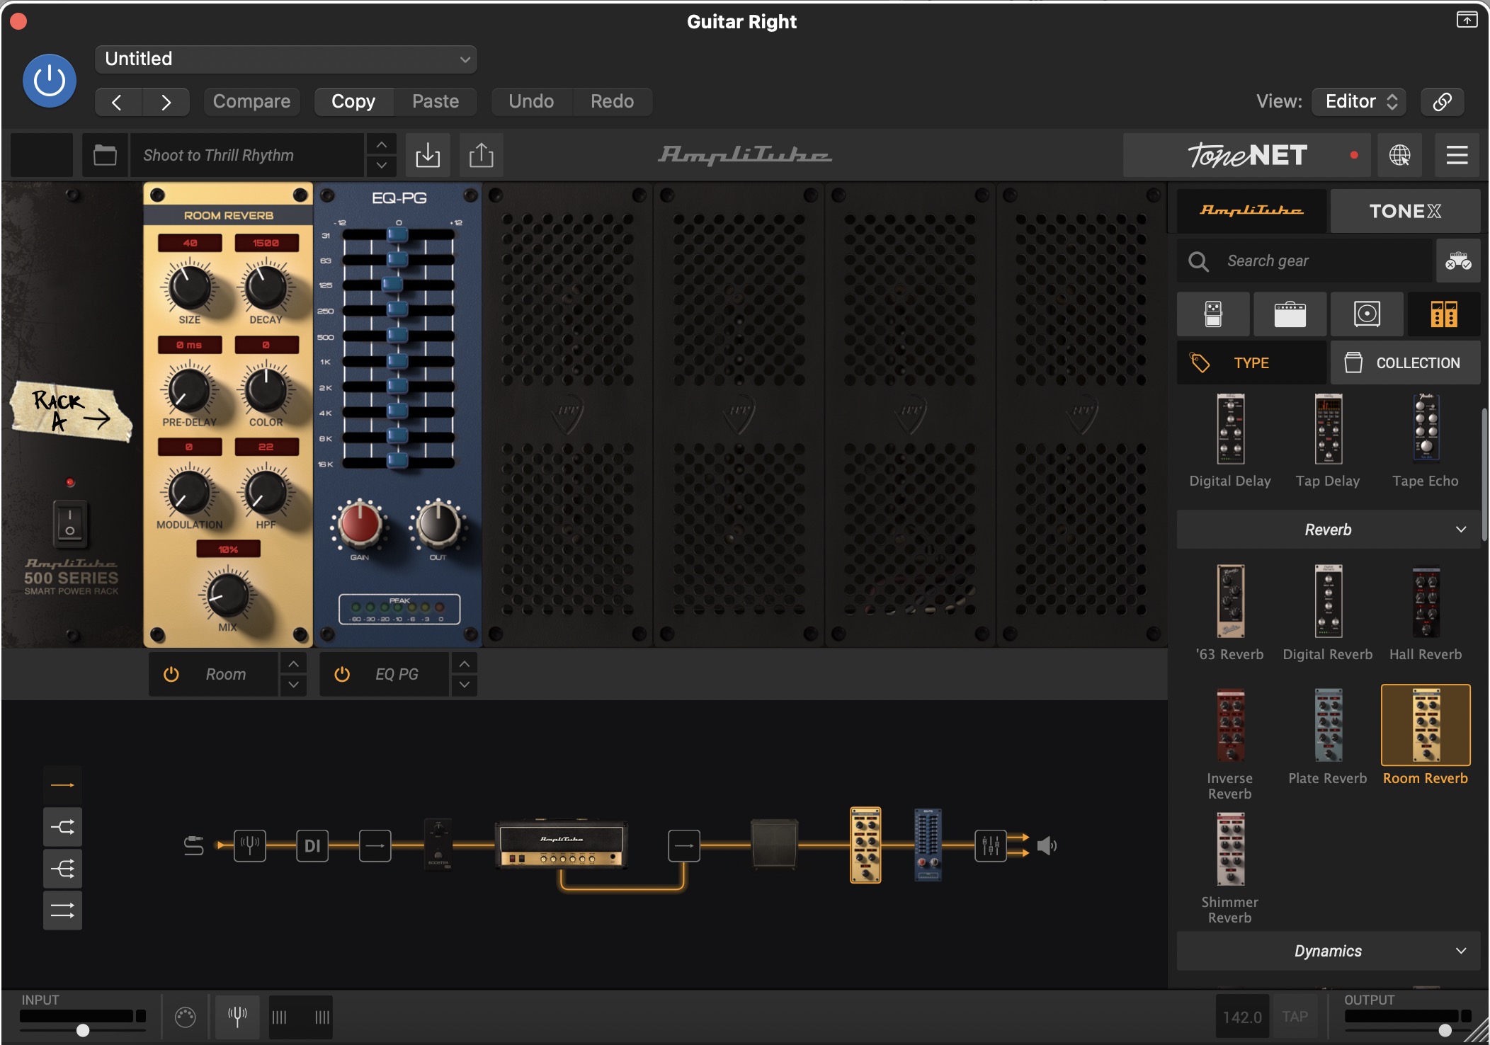The width and height of the screenshot is (1490, 1045).
Task: Collapse the Reverb section
Action: [x=1329, y=530]
